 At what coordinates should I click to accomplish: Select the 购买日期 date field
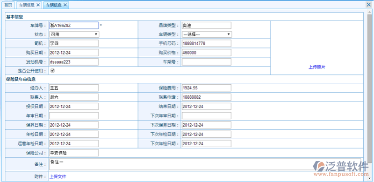click(74, 53)
